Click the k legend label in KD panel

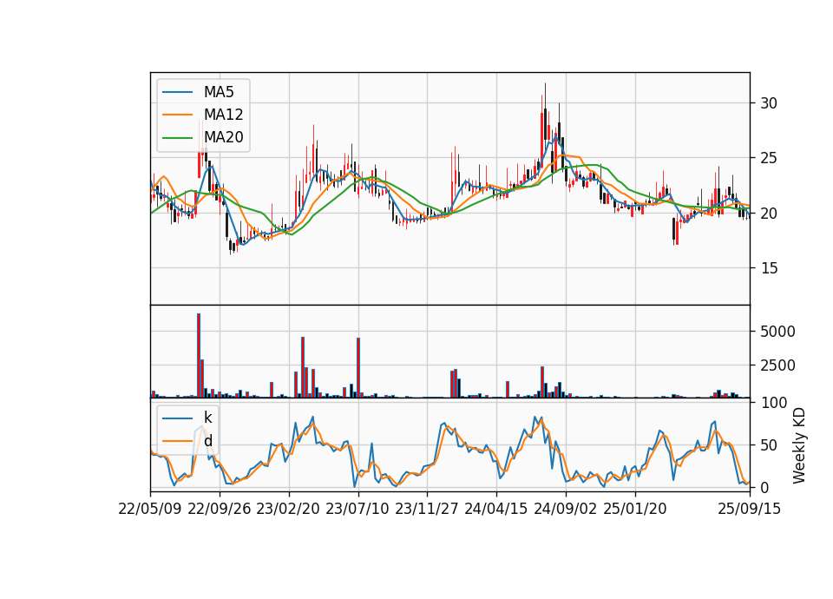[x=207, y=418]
